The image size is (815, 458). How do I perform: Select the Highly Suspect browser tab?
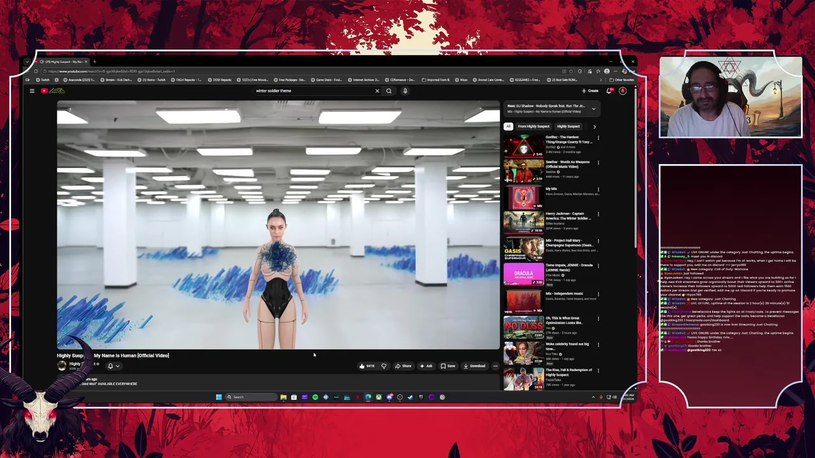(x=62, y=62)
